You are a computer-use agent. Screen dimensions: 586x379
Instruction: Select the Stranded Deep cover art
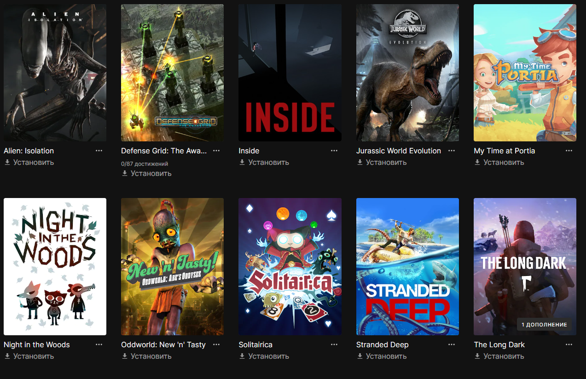point(407,267)
